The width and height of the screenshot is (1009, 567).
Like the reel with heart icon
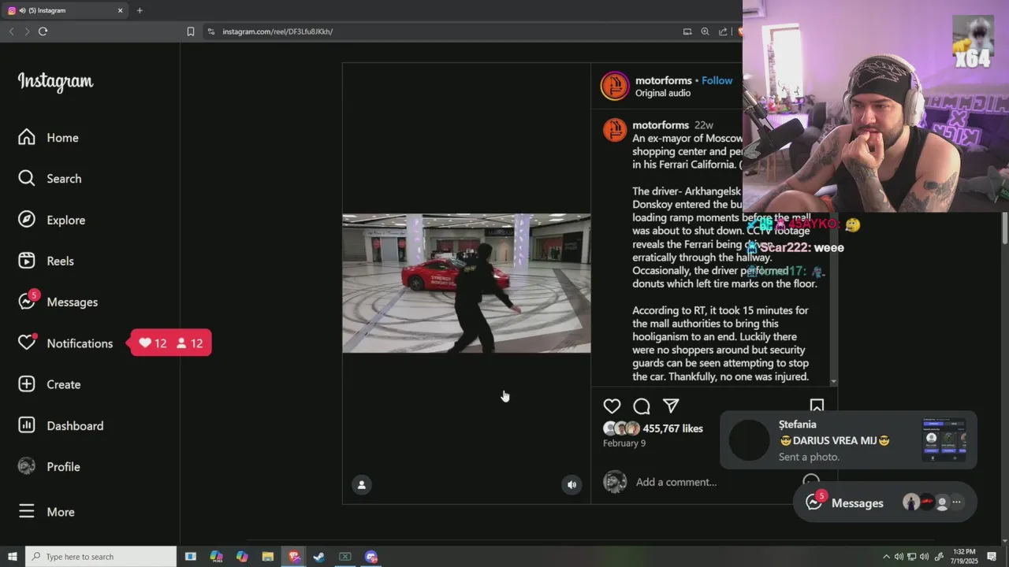coord(612,406)
